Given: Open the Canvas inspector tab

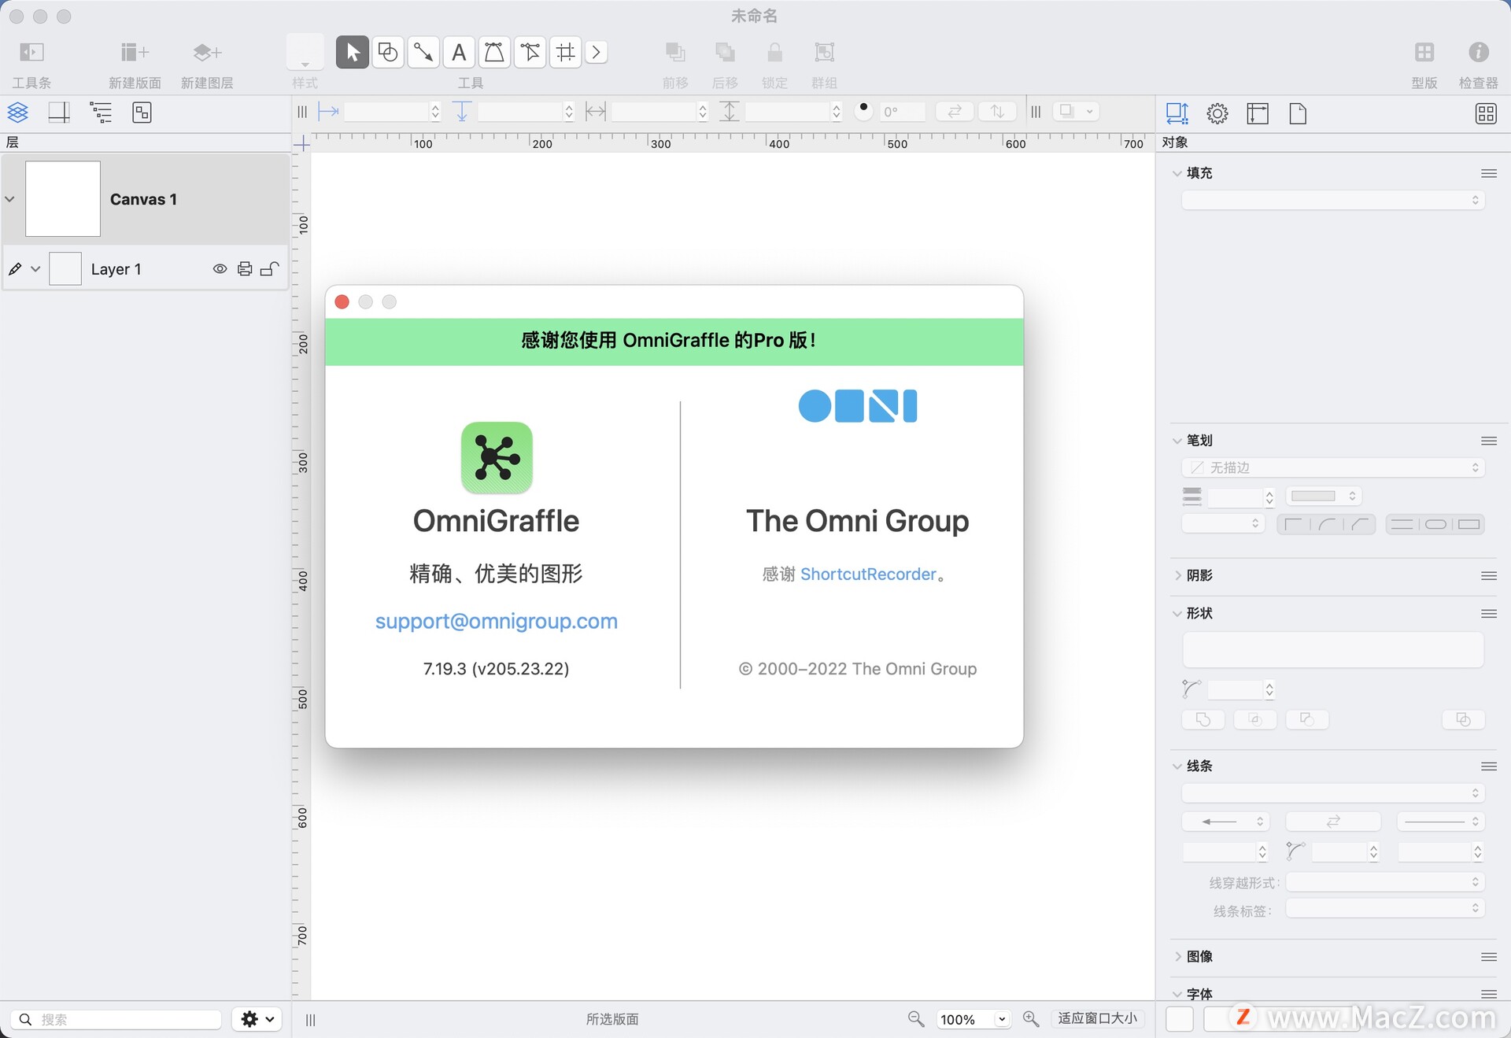Looking at the screenshot, I should [1258, 113].
